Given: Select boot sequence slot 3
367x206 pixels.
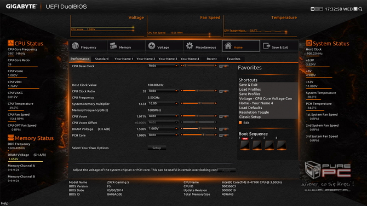Looking at the screenshot, I should pyautogui.click(x=269, y=145).
